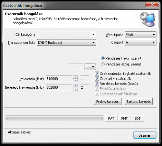The image size is (162, 146).
Task: Click the satellite dish and monitor icon
Action: (147, 19)
